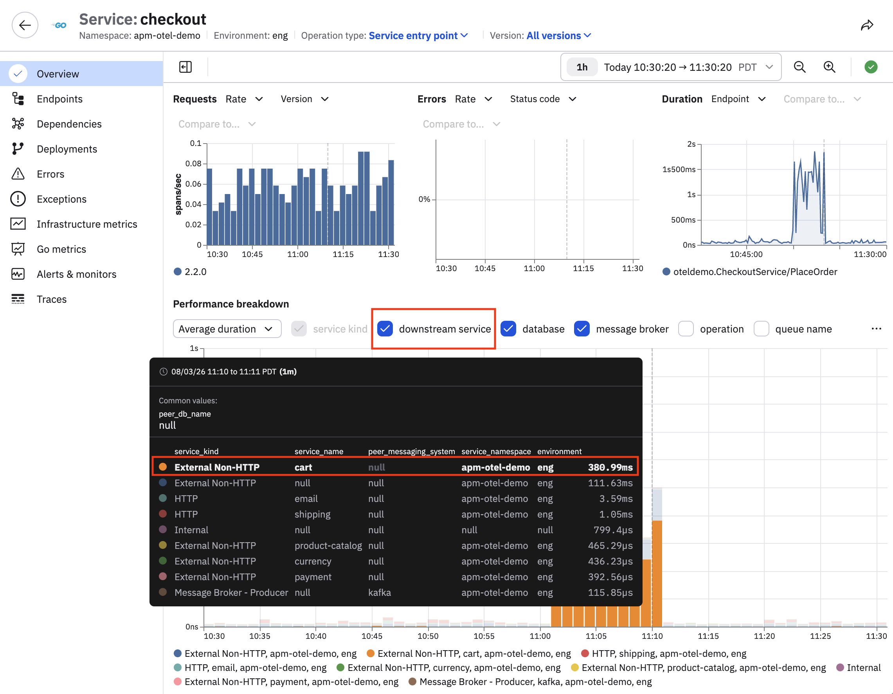The height and width of the screenshot is (694, 893).
Task: Zoom out the time range
Action: pos(799,67)
